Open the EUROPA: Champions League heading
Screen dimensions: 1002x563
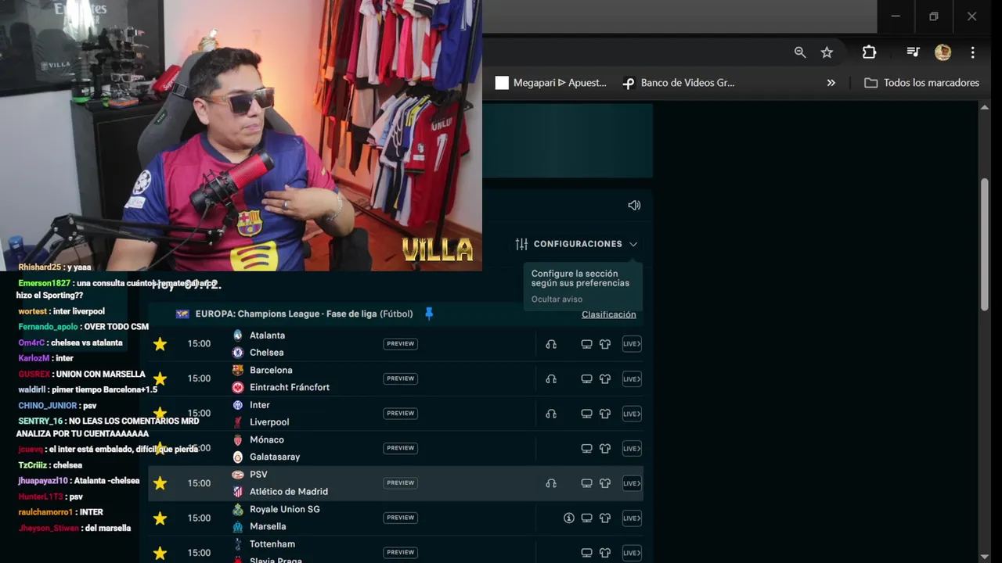pos(304,314)
